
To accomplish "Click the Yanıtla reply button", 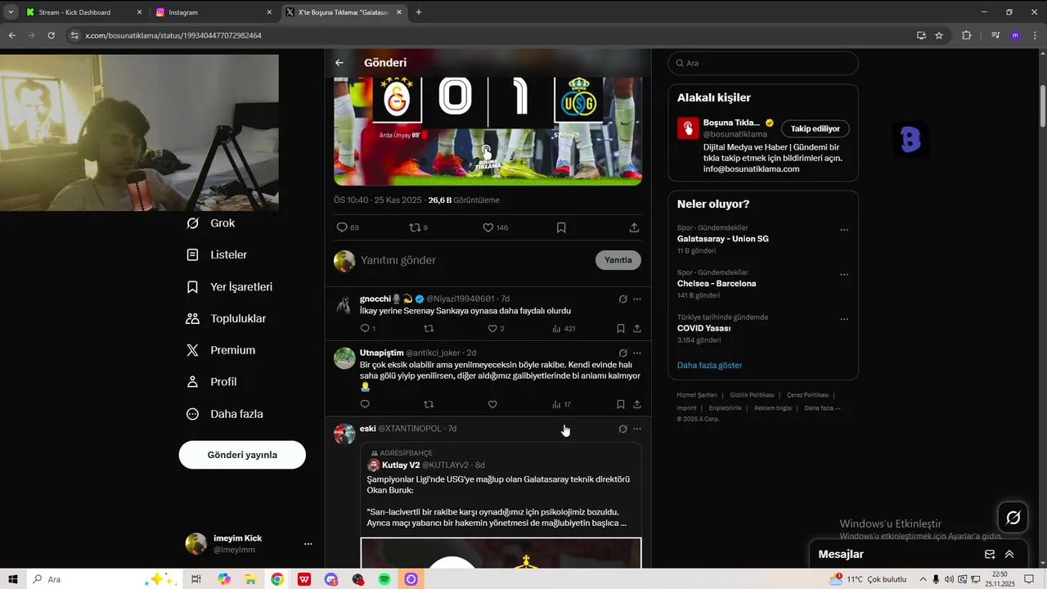I will tap(618, 260).
